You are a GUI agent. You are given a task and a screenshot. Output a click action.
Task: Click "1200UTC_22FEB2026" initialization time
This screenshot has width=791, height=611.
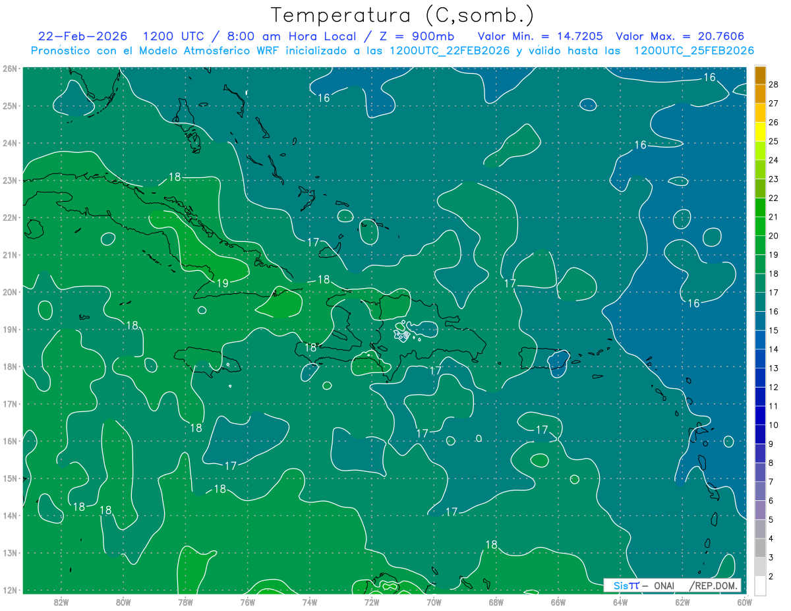(450, 51)
